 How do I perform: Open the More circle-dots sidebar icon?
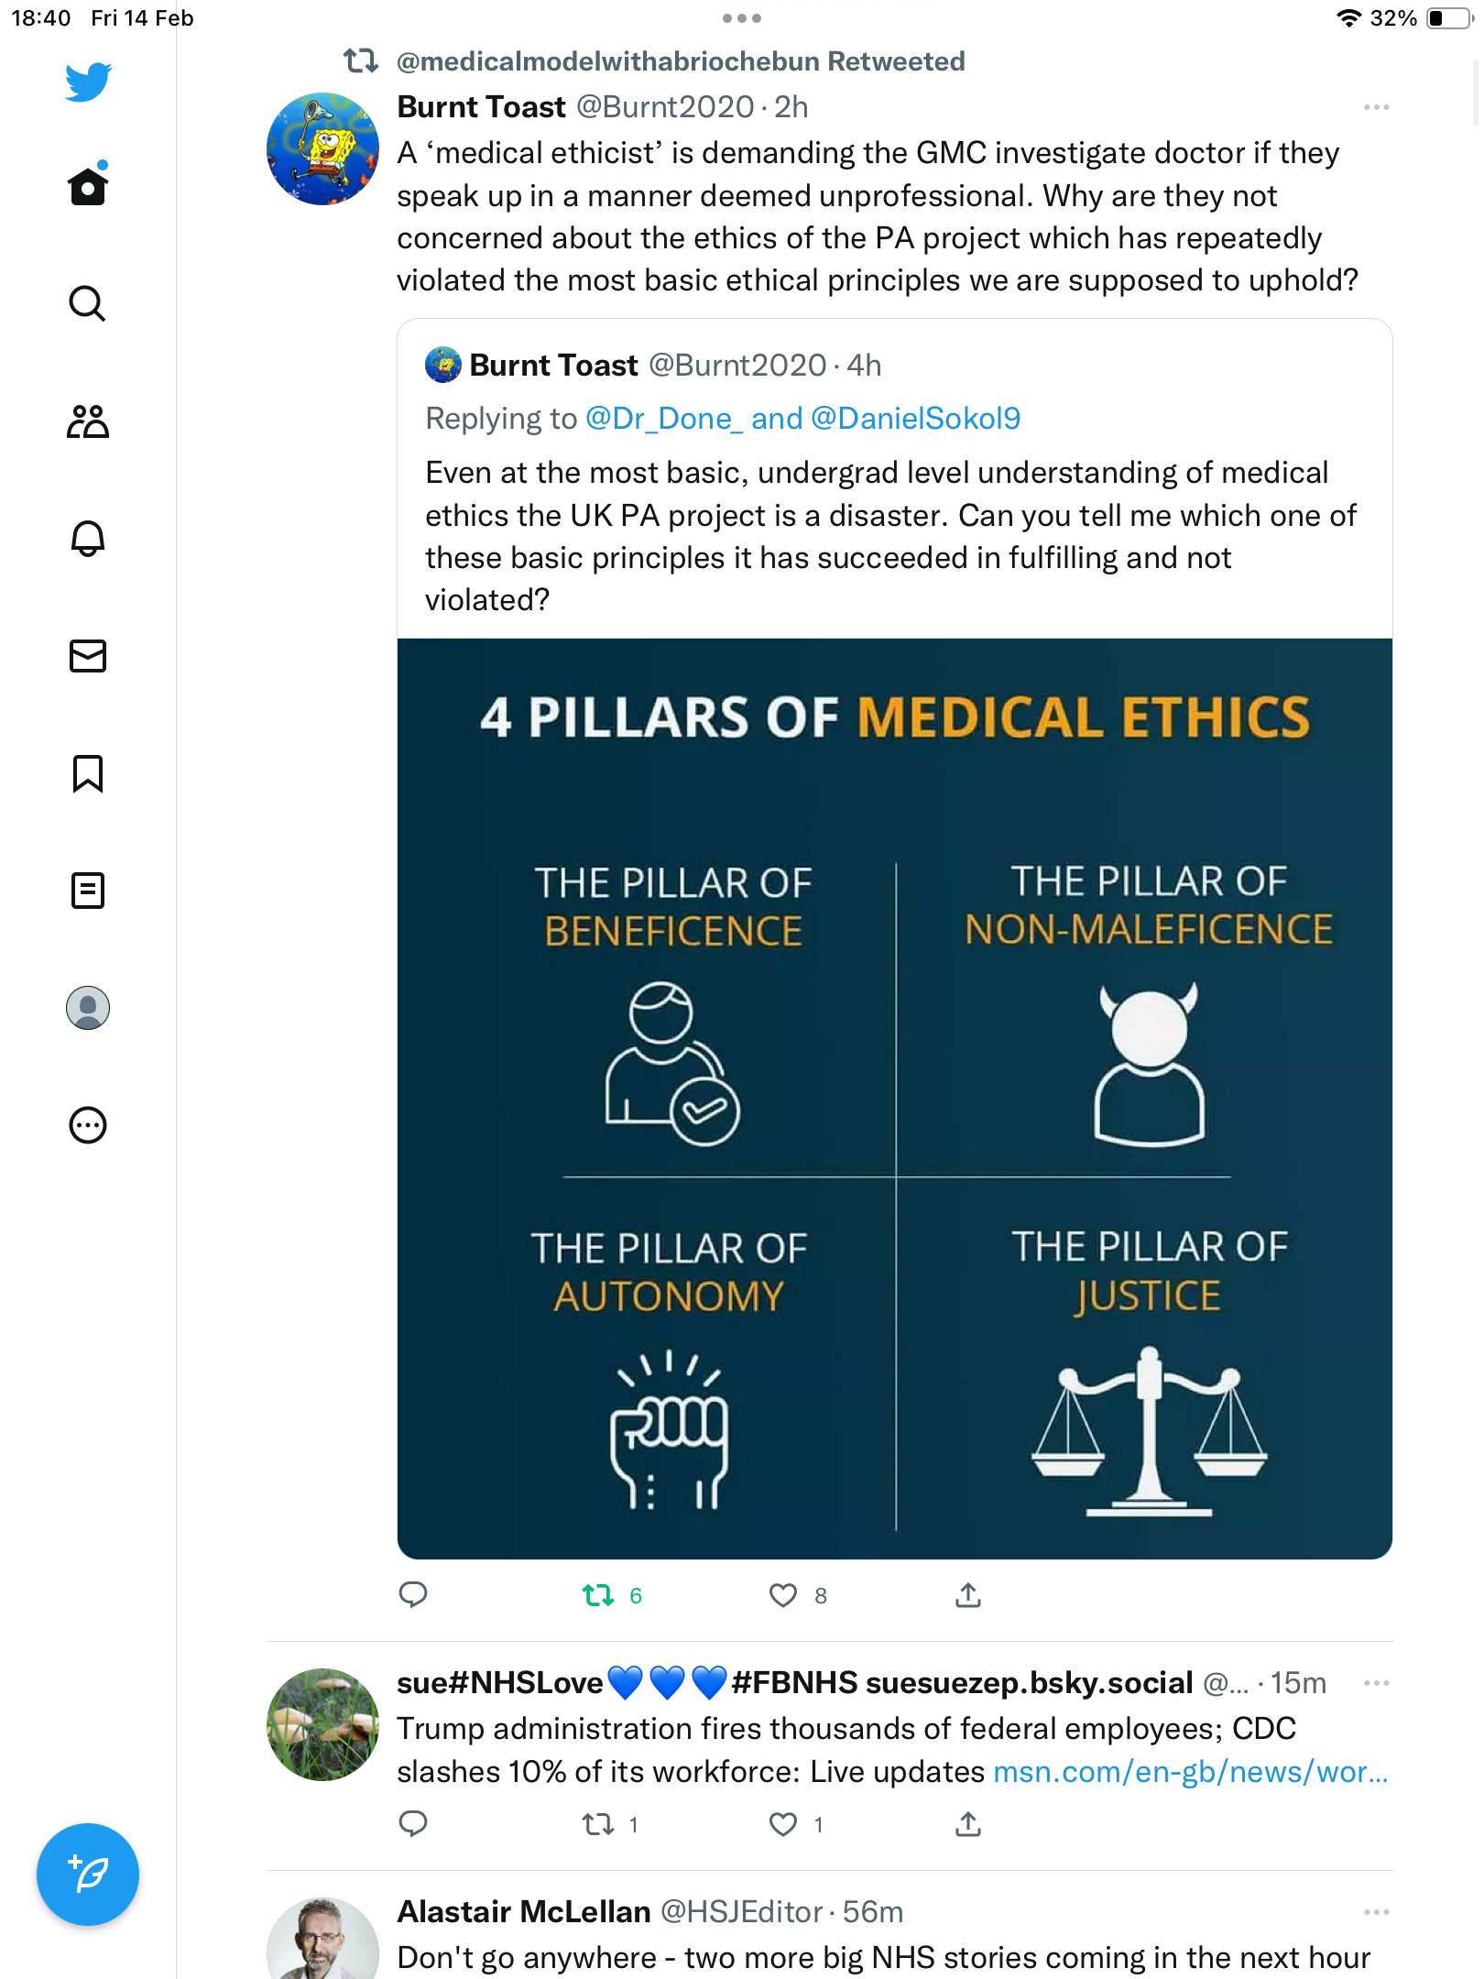[x=88, y=1125]
